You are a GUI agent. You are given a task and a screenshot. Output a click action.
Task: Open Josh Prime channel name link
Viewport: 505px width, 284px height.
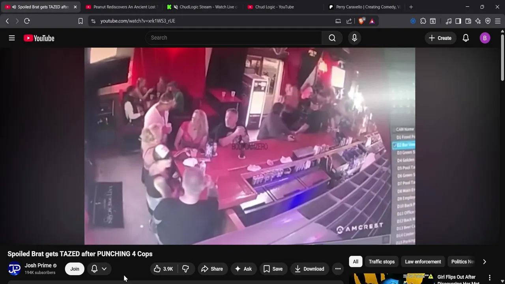tap(38, 265)
